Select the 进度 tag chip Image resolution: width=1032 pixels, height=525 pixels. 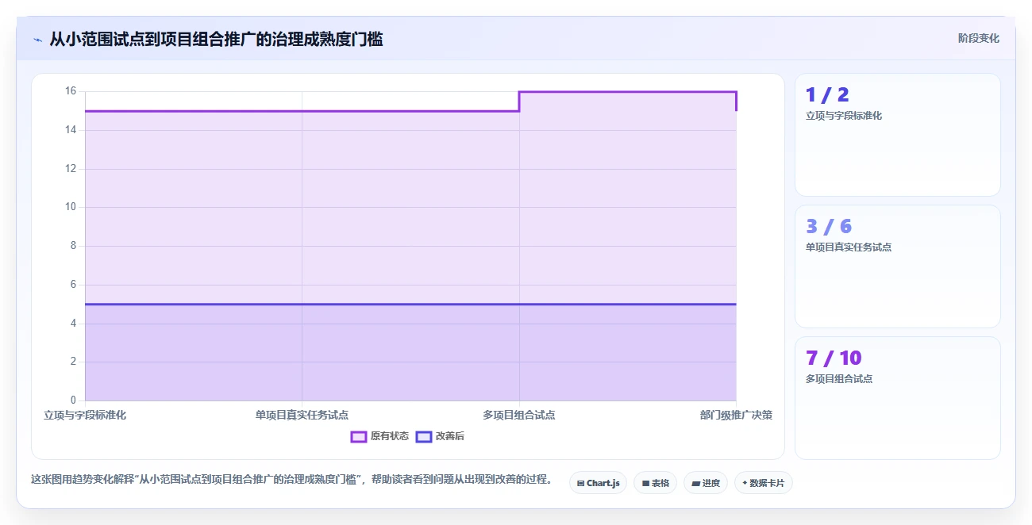pos(706,483)
